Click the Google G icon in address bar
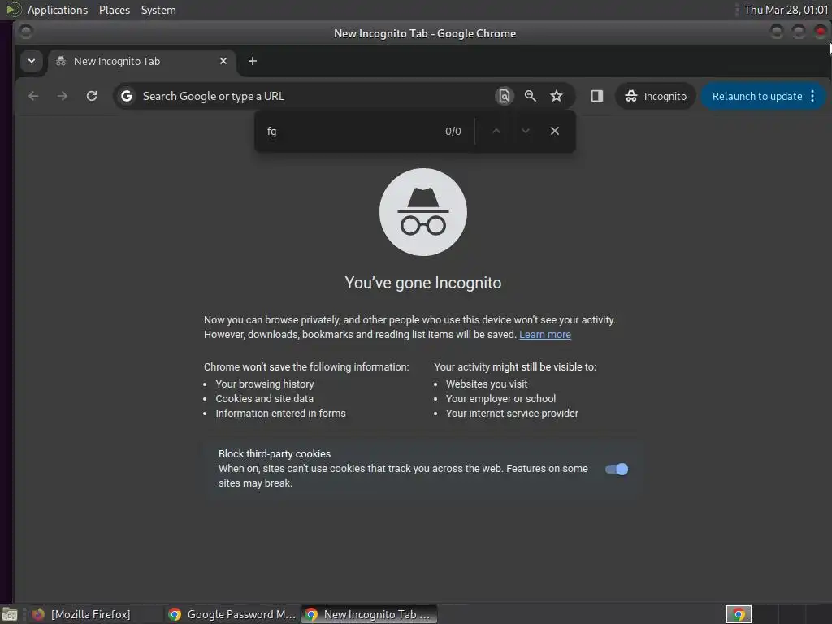The height and width of the screenshot is (624, 832). 126,96
